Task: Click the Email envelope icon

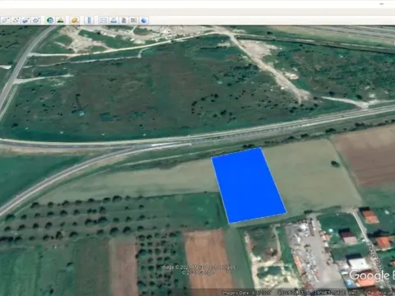Action: coord(103,21)
